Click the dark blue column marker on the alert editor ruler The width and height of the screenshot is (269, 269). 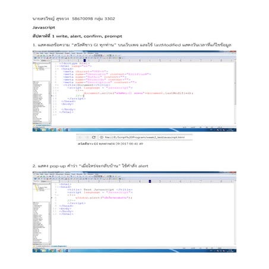pos(150,181)
